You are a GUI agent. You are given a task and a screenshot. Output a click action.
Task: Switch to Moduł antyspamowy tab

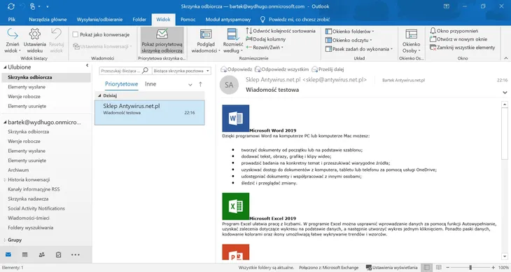pyautogui.click(x=228, y=20)
